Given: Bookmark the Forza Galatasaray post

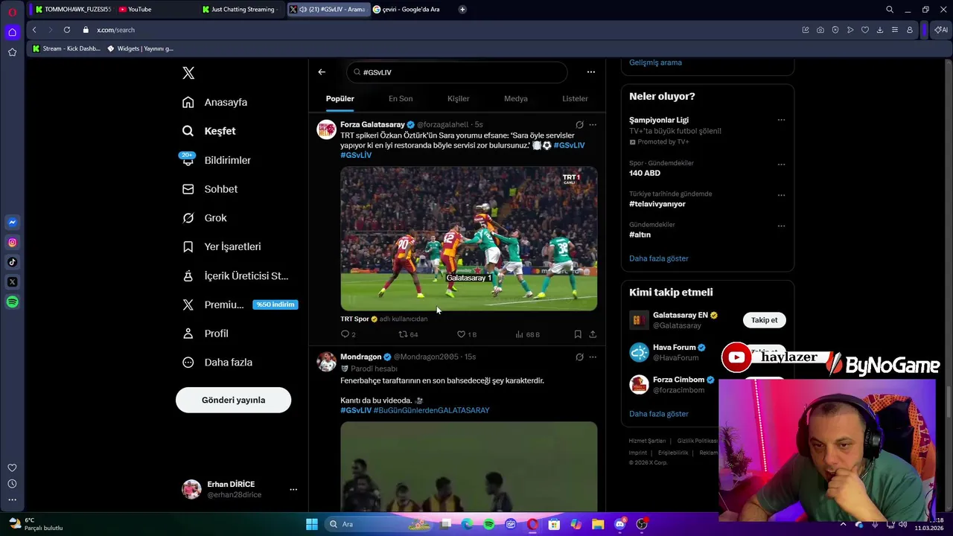Looking at the screenshot, I should 578,334.
